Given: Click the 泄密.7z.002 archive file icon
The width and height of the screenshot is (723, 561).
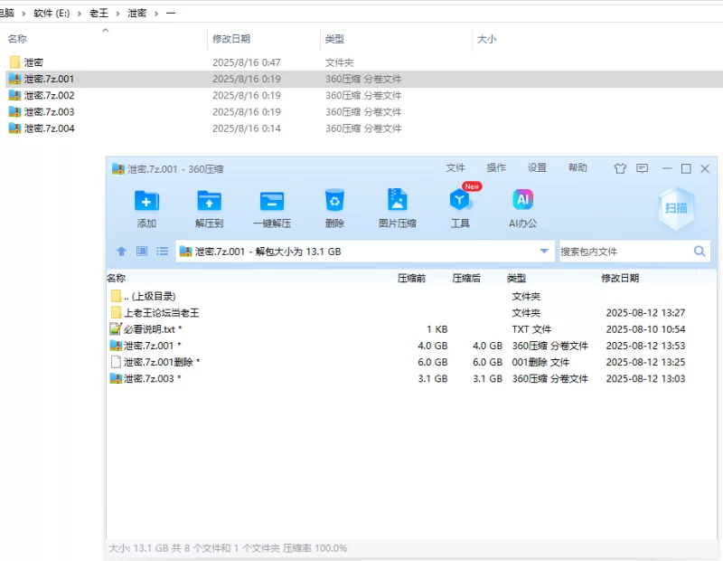Looking at the screenshot, I should 14,96.
